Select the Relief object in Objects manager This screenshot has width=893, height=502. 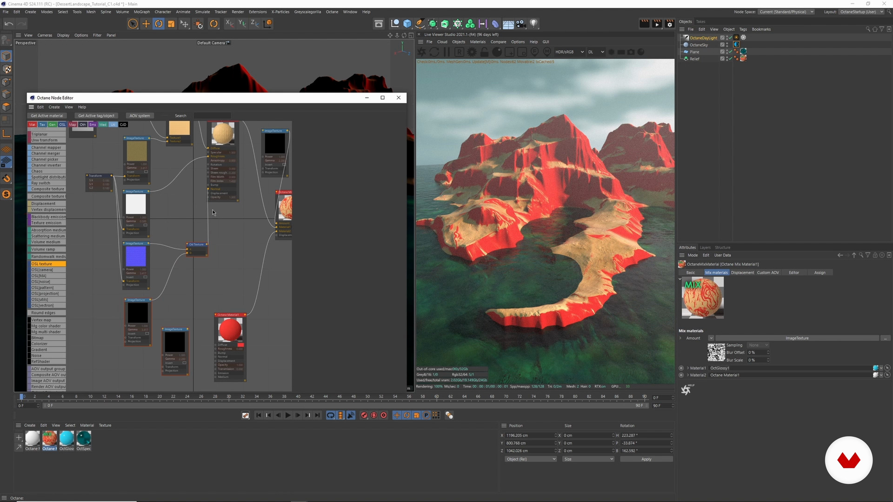click(x=694, y=59)
